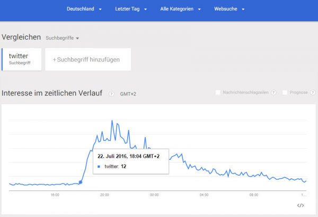Image resolution: width=318 pixels, height=217 pixels.
Task: Click the blue twitter swatch in tooltip
Action: tap(99, 167)
